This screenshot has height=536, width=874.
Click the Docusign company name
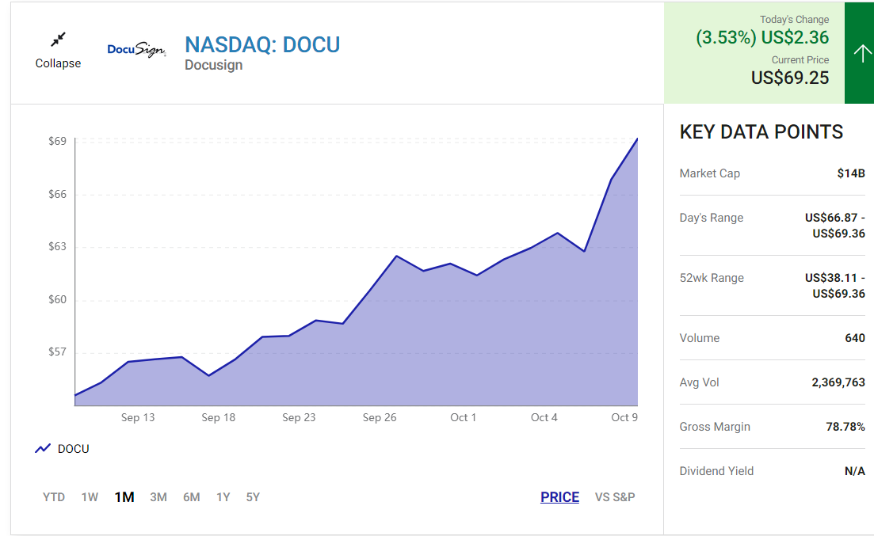(x=213, y=65)
